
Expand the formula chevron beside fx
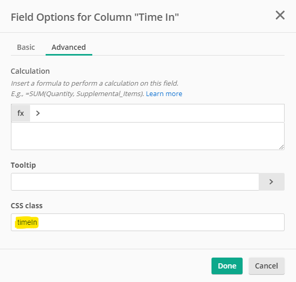[x=38, y=113]
